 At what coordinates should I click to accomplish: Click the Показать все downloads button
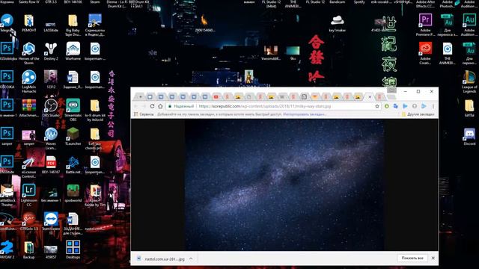point(412,258)
